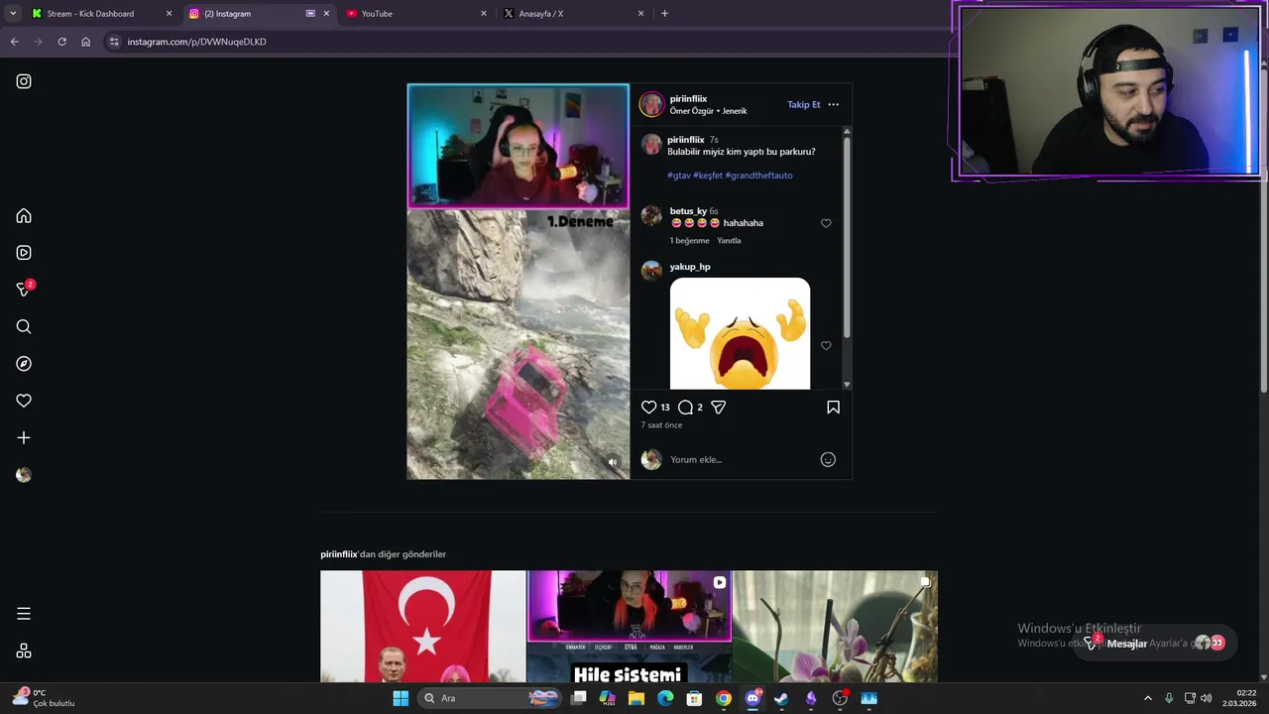Open Explore compass in sidebar
Screen dimensions: 1269x714
(x=24, y=364)
